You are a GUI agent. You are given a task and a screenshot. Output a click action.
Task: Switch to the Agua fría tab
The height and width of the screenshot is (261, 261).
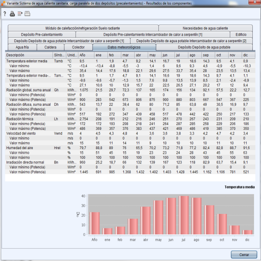[22, 47]
